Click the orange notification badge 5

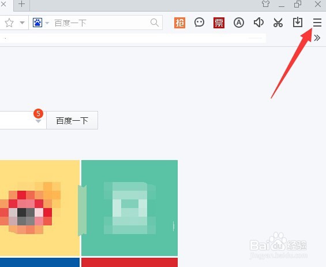[38, 113]
